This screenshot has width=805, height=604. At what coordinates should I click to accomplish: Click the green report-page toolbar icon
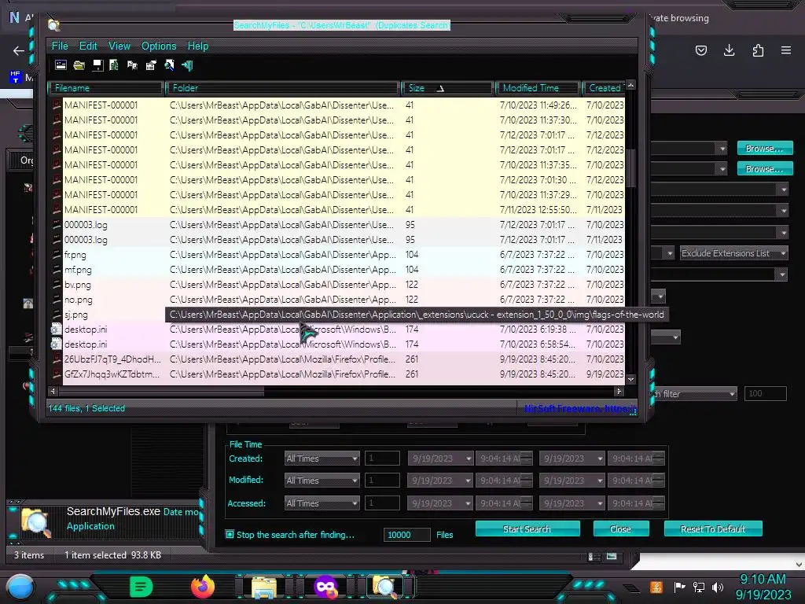click(x=115, y=65)
